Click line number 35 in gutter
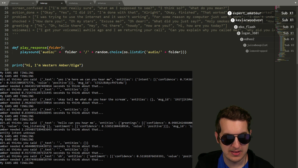Screen dimensions: 298x168 (x=7, y=52)
